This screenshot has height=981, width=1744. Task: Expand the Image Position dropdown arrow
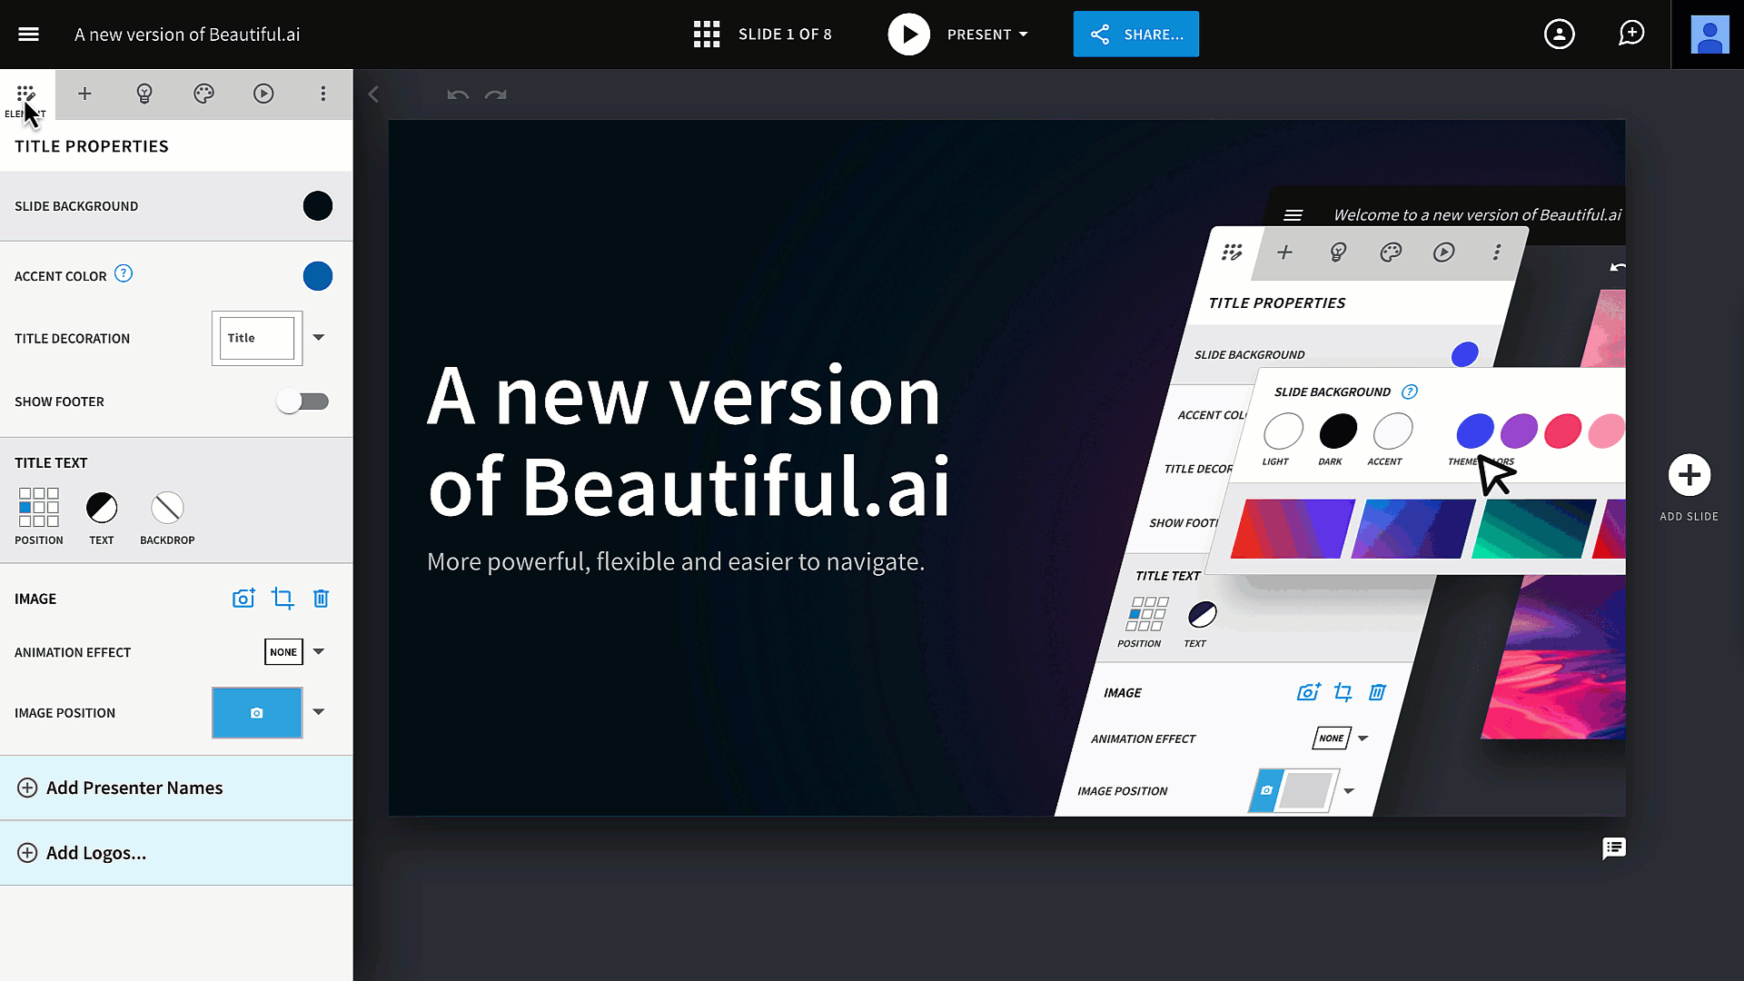(x=319, y=711)
